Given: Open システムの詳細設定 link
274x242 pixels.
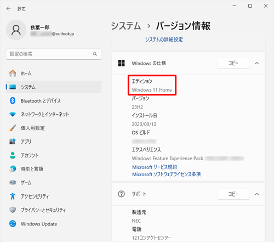Looking at the screenshot, I should pos(164,40).
